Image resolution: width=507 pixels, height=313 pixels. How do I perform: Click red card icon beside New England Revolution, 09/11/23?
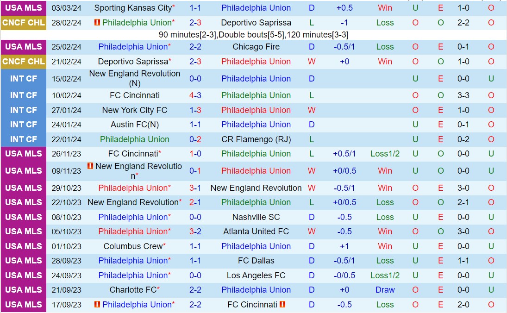[90, 166]
